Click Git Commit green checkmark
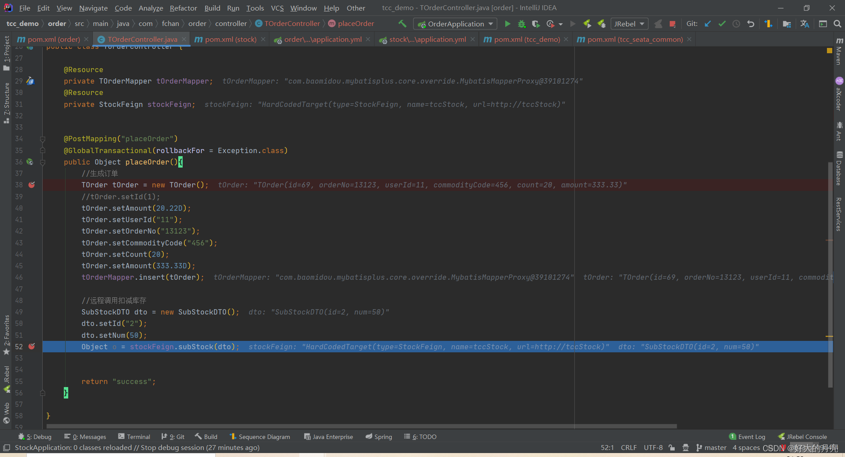This screenshot has width=845, height=457. 722,24
